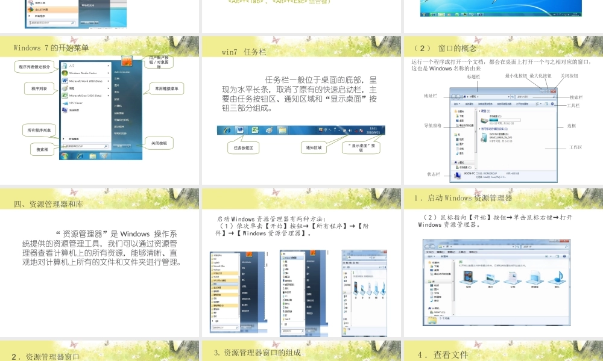This screenshot has width=603, height=361.
Task: Open the '四、资源管理器和库' slide
Action: (x=99, y=262)
